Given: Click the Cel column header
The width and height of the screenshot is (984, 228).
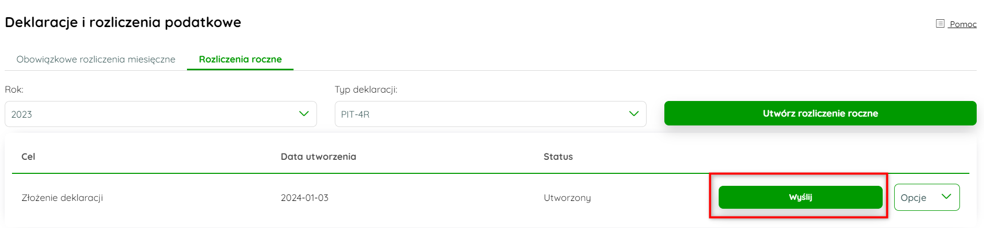Looking at the screenshot, I should click(x=28, y=157).
